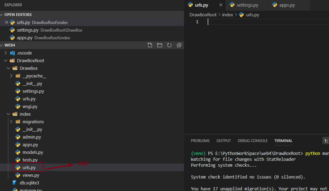Click the migrations folder name

[x=33, y=122]
